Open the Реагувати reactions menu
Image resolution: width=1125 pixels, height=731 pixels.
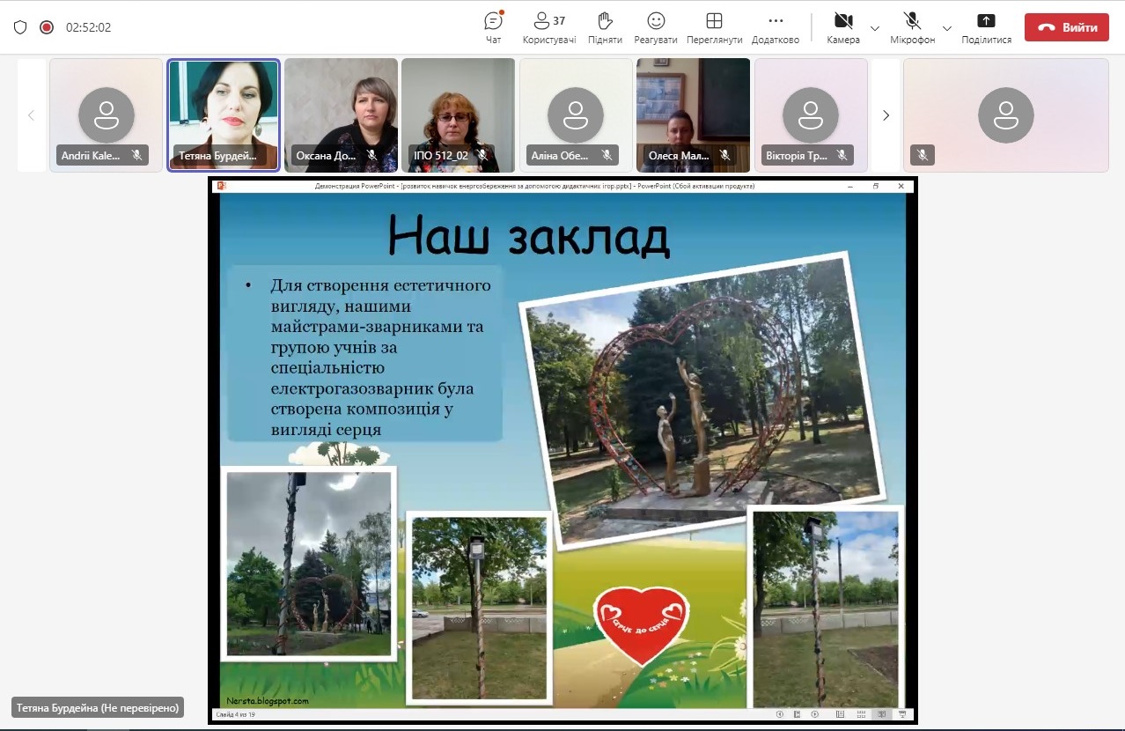pyautogui.click(x=656, y=27)
